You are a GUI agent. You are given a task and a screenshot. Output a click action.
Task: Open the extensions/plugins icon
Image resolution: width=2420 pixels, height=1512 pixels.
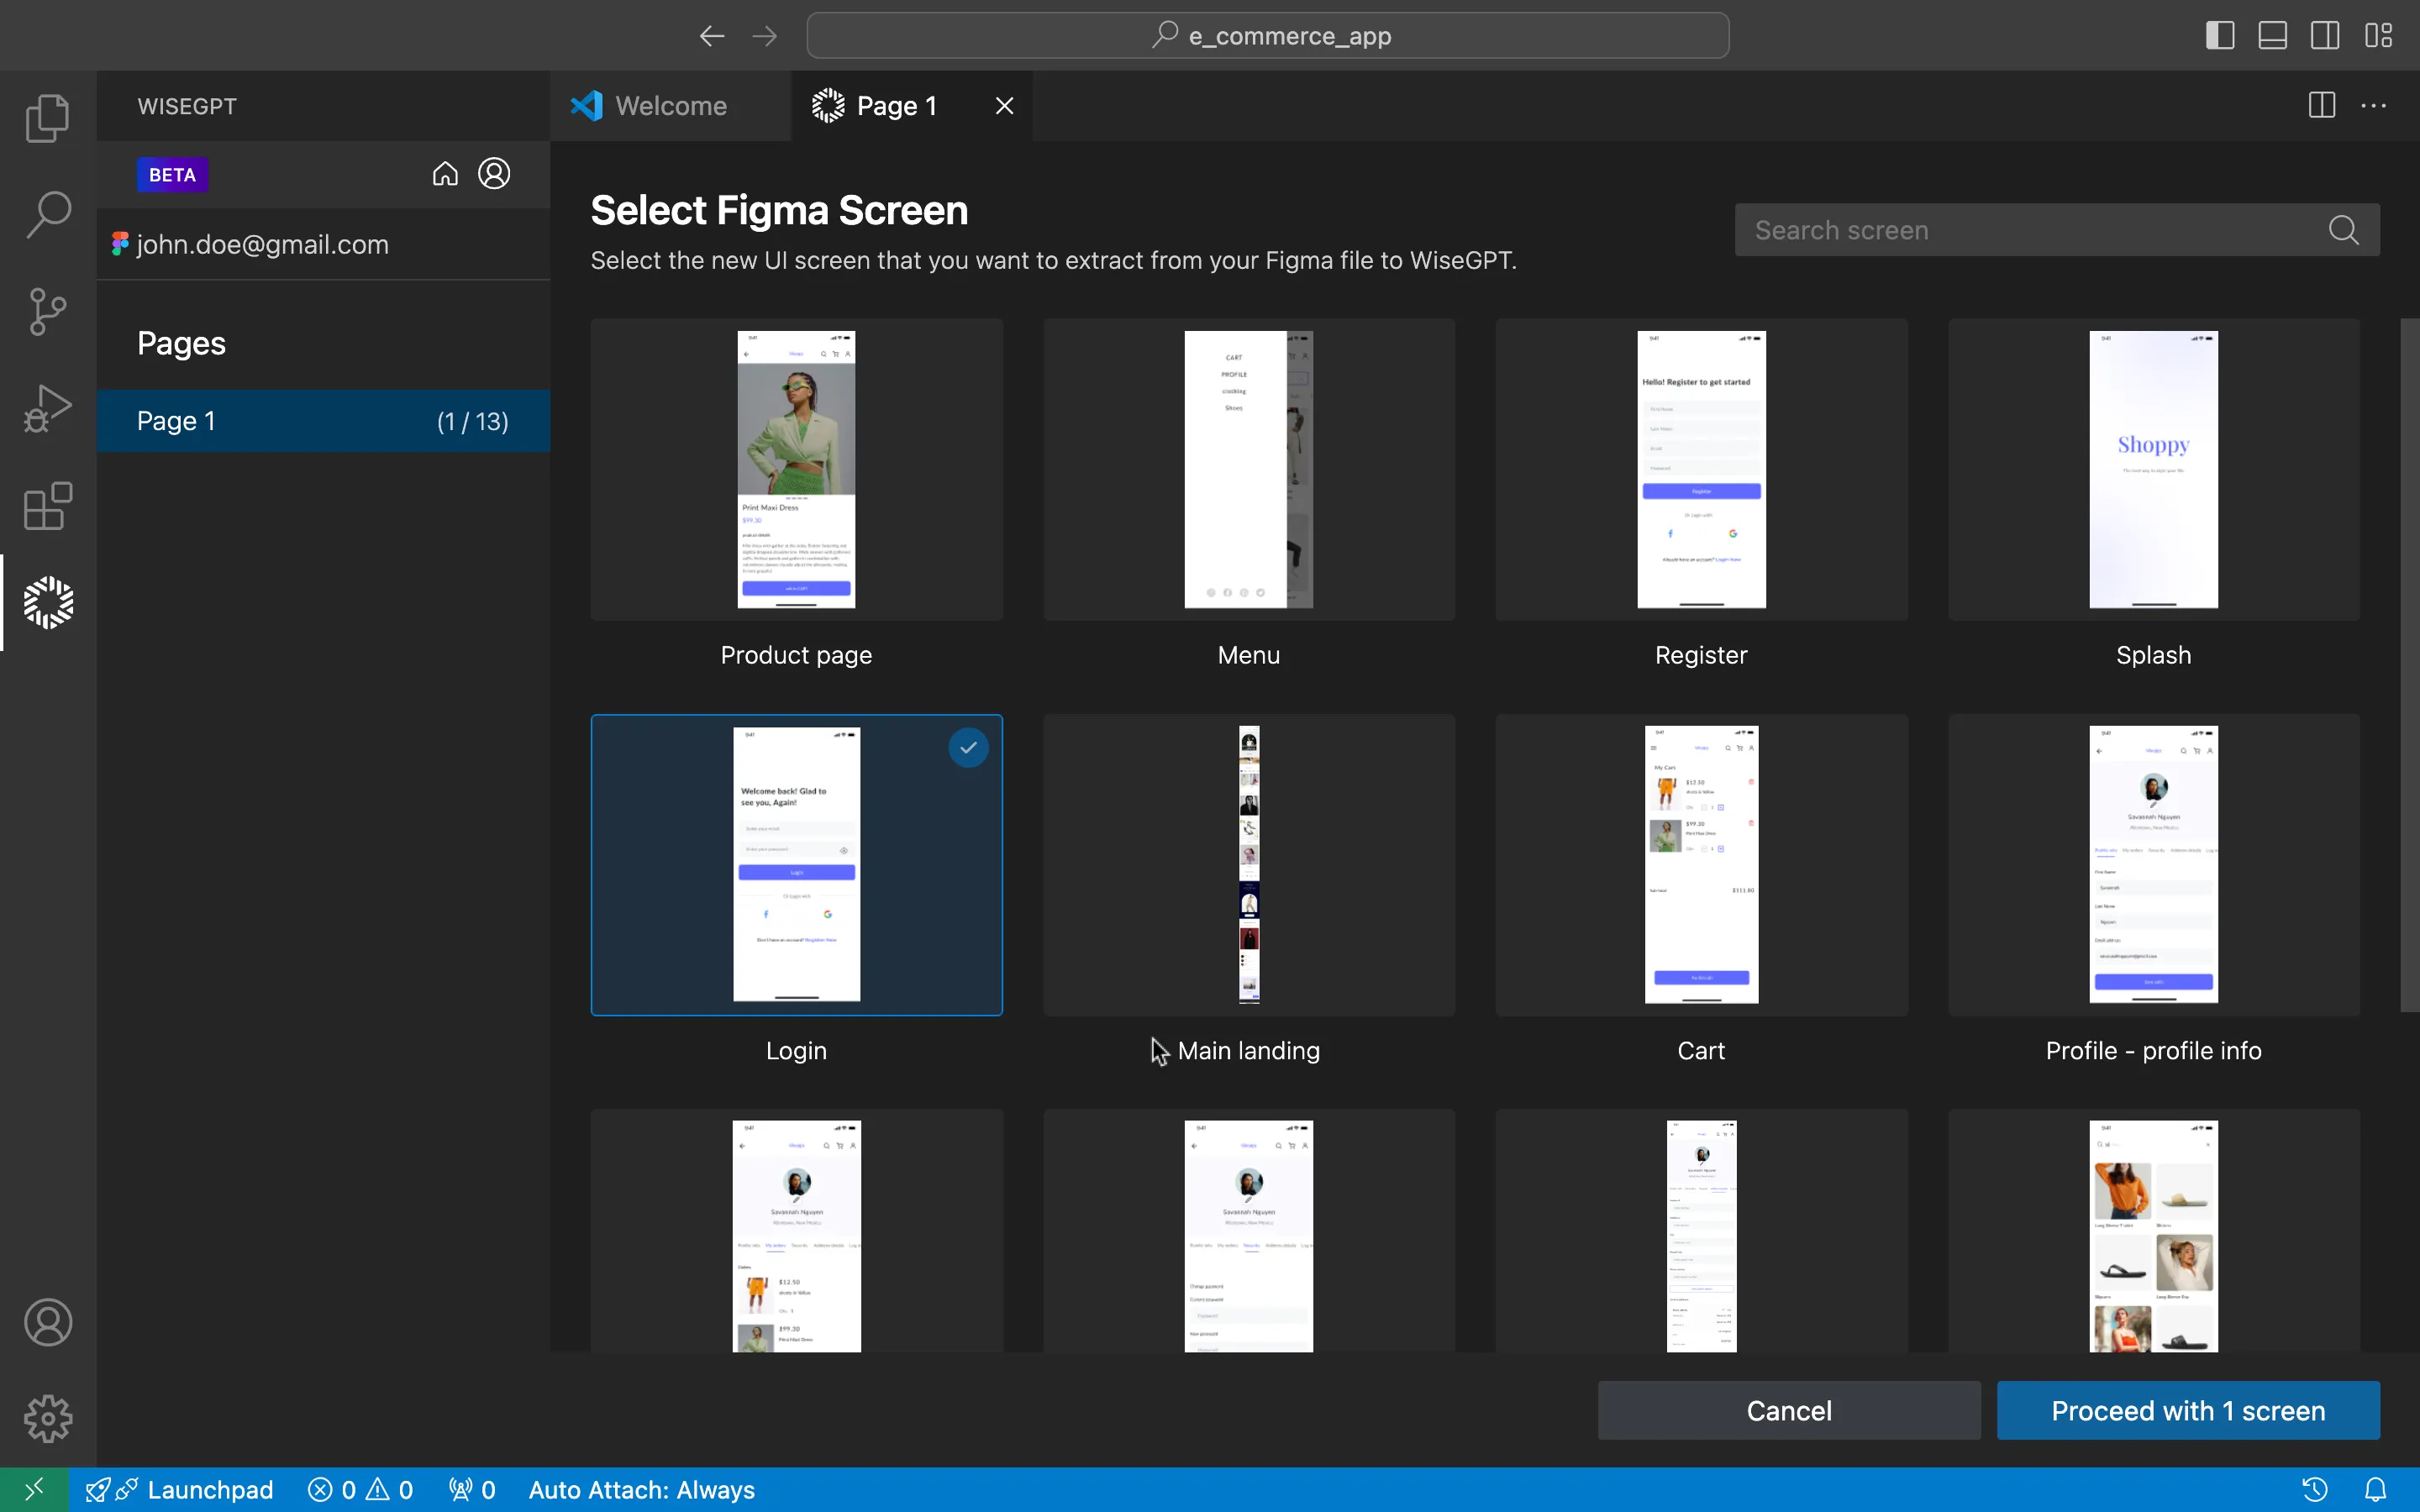[x=47, y=505]
